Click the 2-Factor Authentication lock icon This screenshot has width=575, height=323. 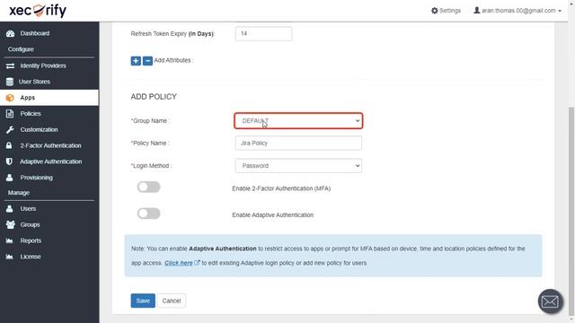point(9,145)
